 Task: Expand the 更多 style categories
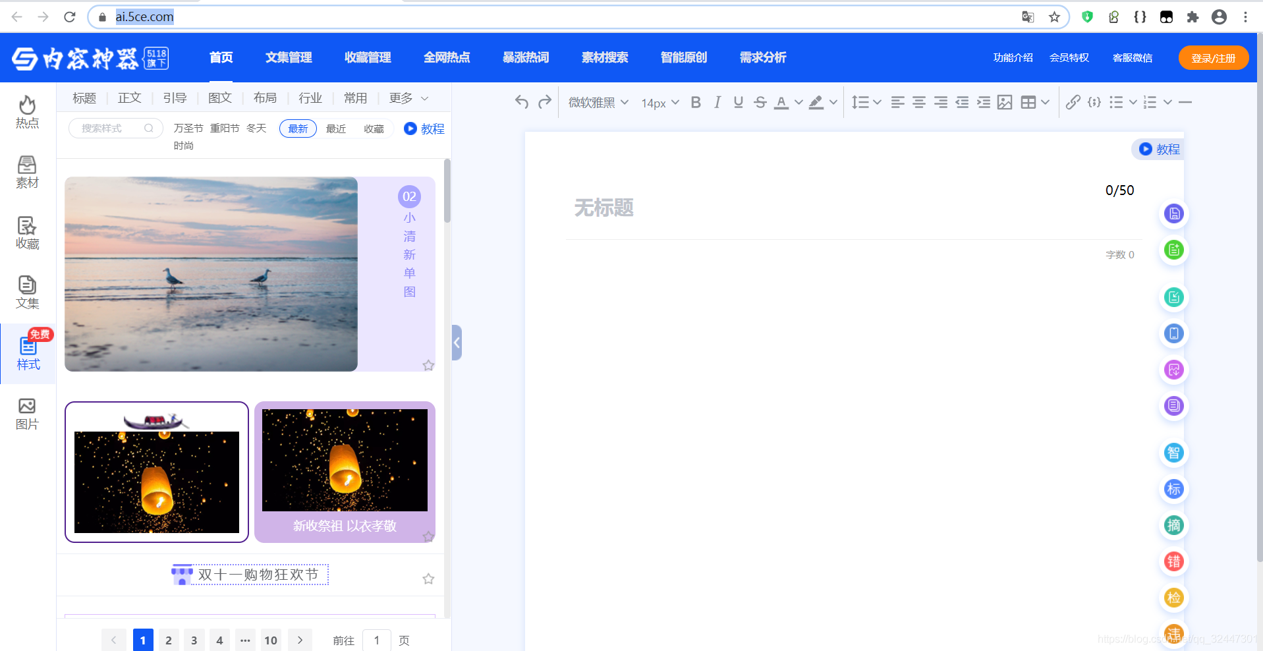click(x=408, y=98)
